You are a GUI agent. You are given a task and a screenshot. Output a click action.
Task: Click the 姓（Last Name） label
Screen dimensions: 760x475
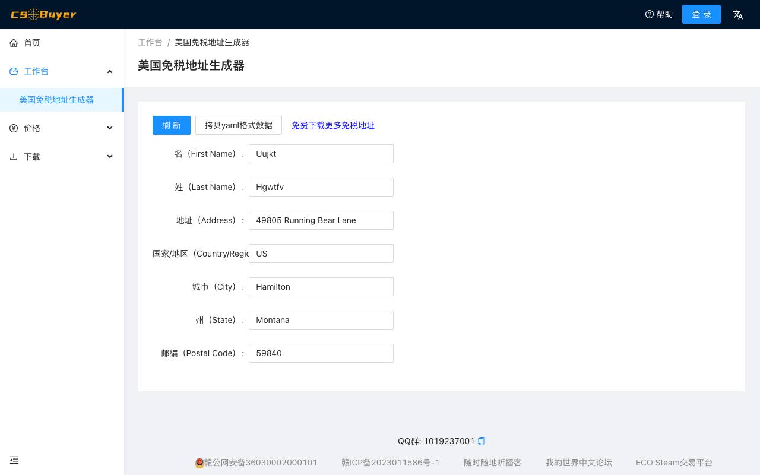pyautogui.click(x=210, y=187)
